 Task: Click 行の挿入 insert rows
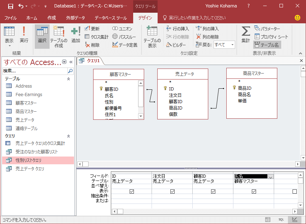(177, 29)
